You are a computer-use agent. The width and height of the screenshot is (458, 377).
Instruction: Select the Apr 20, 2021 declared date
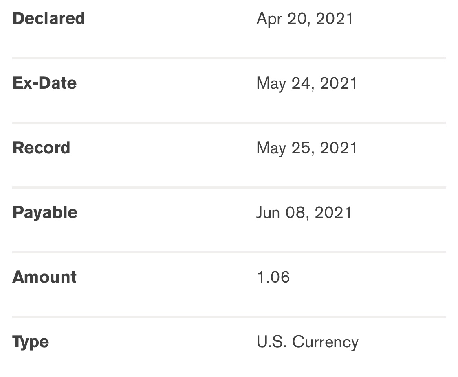point(305,19)
